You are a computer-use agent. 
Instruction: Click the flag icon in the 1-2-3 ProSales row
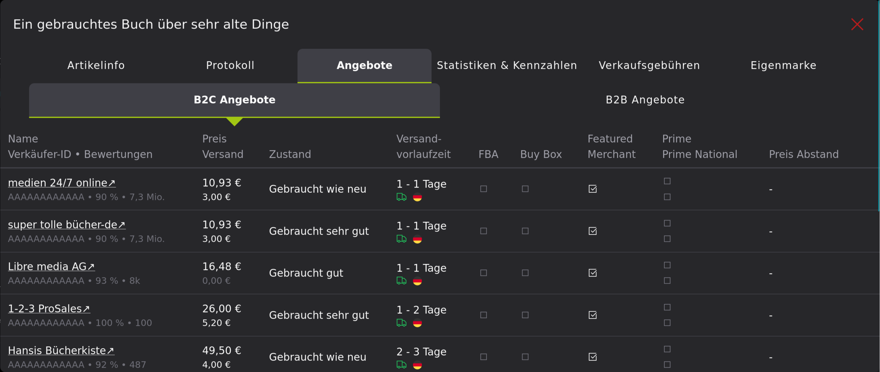417,323
